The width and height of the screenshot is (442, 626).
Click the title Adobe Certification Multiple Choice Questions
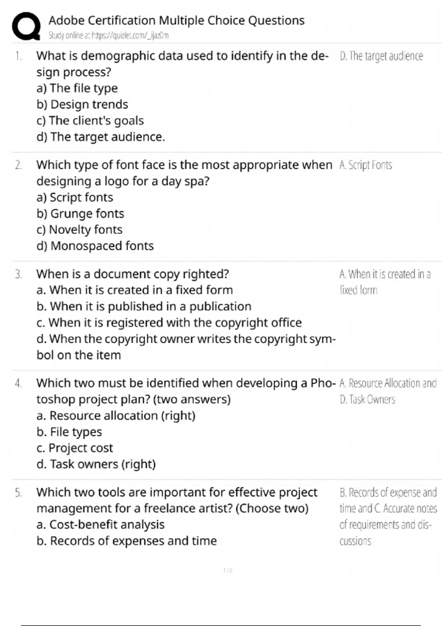(x=176, y=20)
